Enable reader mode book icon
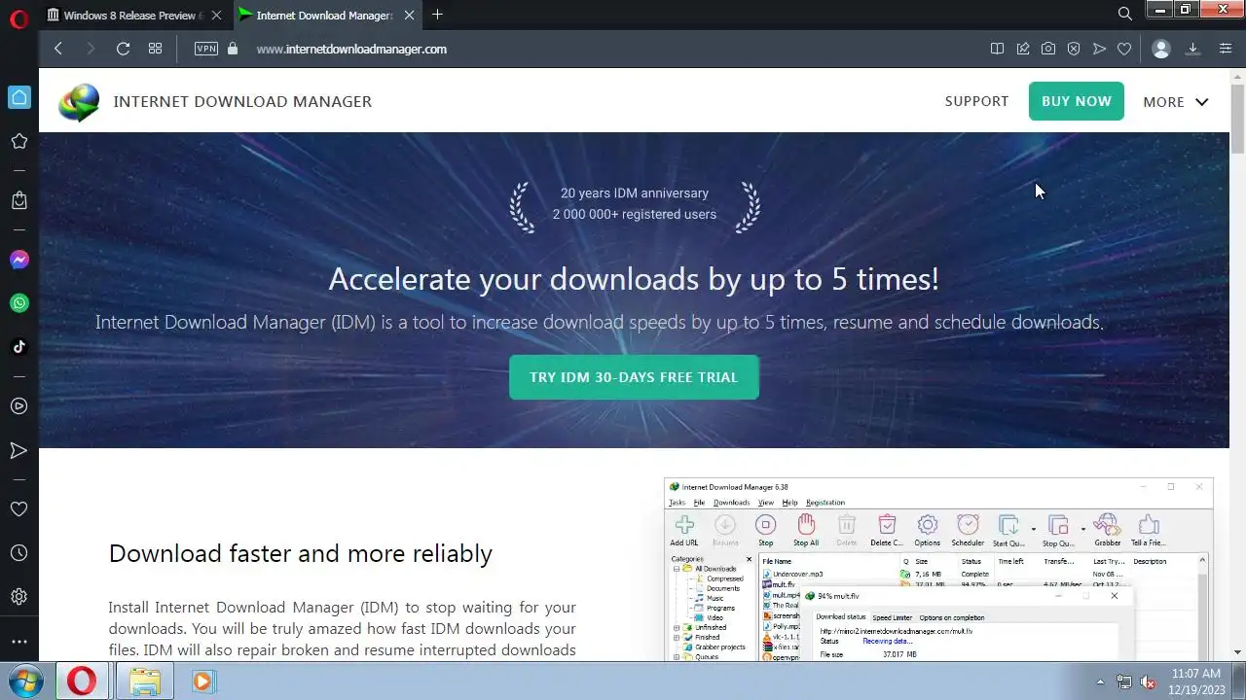The height and width of the screenshot is (700, 1246). (x=997, y=49)
